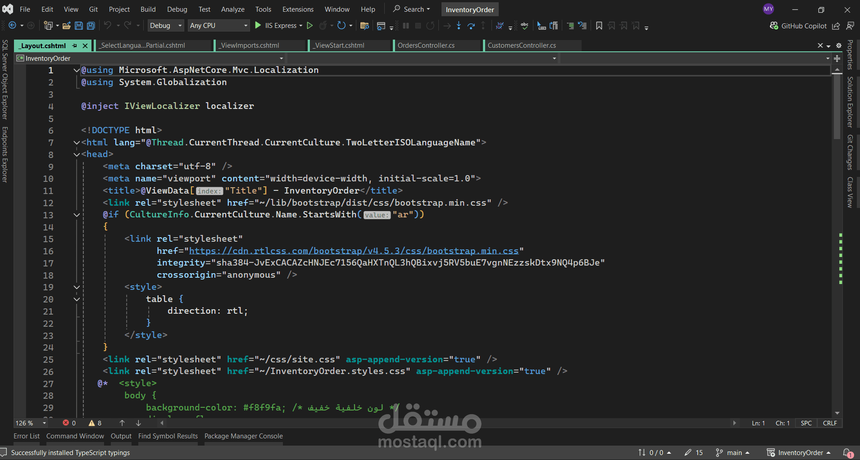Click the comment out selected lines icon
Image resolution: width=860 pixels, height=460 pixels.
(x=570, y=26)
